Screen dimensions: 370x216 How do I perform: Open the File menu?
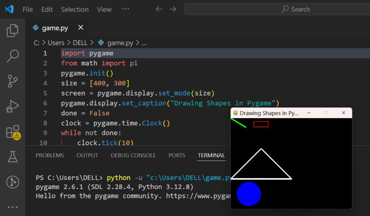pyautogui.click(x=27, y=9)
